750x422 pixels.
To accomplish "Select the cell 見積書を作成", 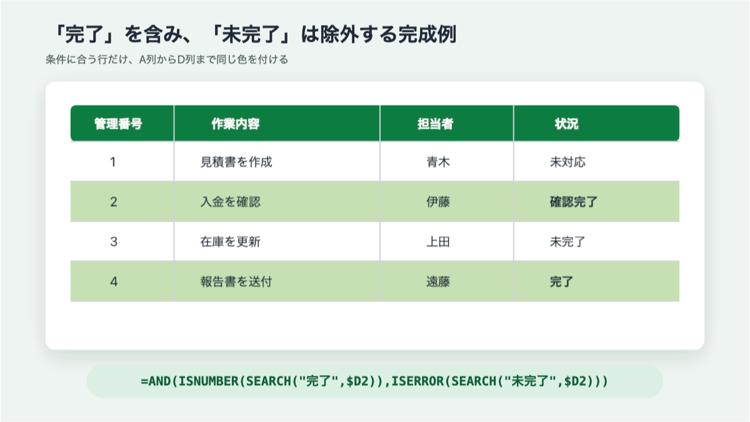I will click(277, 162).
